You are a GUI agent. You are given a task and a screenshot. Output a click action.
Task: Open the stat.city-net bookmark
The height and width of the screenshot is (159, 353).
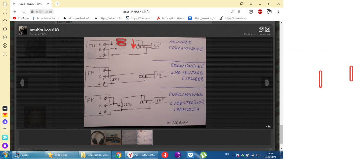click(171, 18)
